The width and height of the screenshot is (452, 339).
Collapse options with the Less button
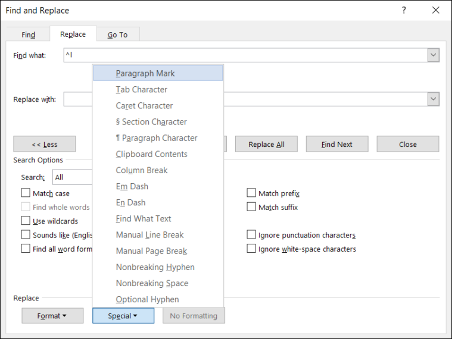pos(45,144)
